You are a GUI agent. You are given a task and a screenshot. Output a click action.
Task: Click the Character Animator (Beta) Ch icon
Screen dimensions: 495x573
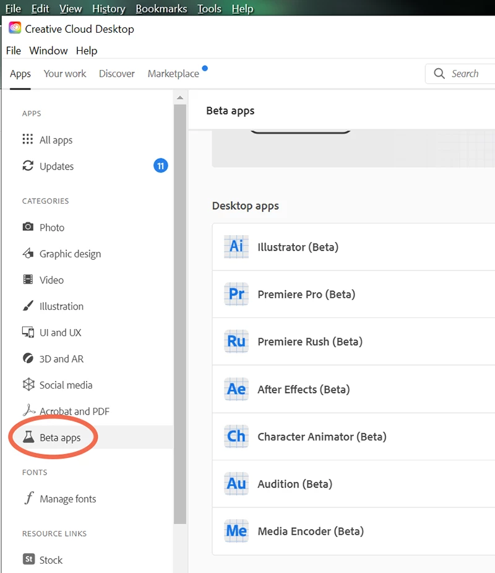click(236, 436)
